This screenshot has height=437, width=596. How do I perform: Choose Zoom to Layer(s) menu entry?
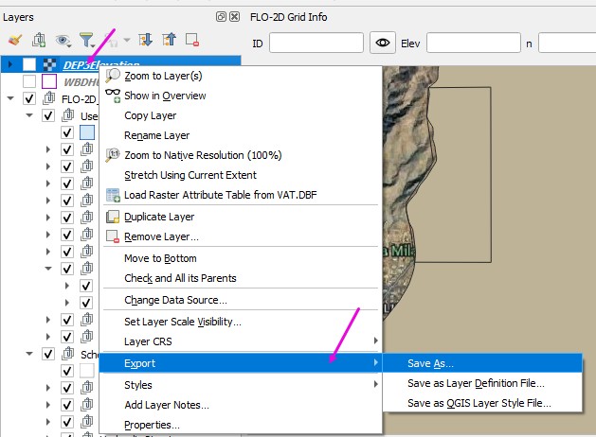pyautogui.click(x=163, y=76)
